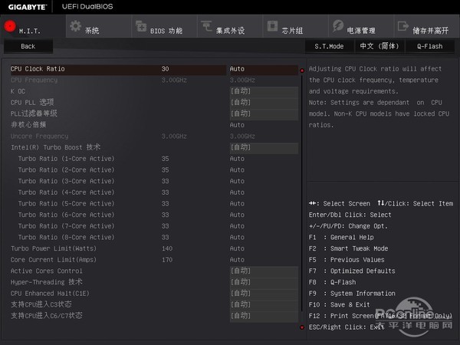Click the F10 : Save & Exit help line
The height and width of the screenshot is (345, 460).
pos(340,305)
